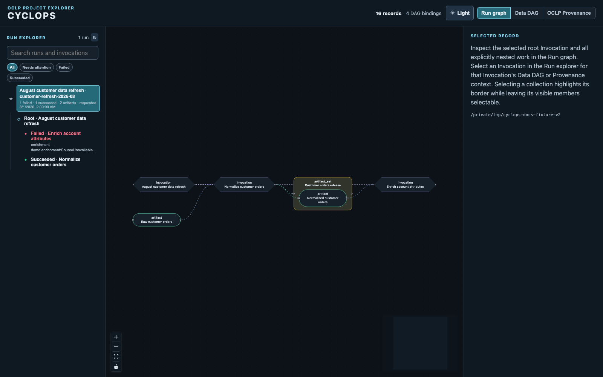The width and height of the screenshot is (603, 377).
Task: Zoom in on the graph canvas
Action: pyautogui.click(x=116, y=337)
